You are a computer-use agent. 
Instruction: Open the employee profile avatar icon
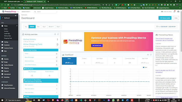tap(178, 11)
